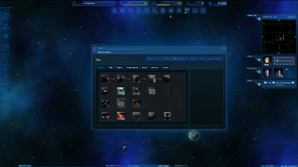Switch to the Event sub-tab

tap(165, 68)
